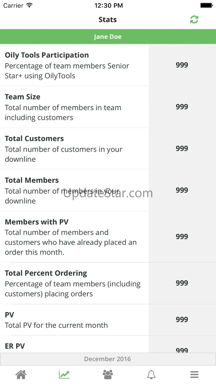Open the hamburger menu icon
Viewport: 216px width, 384px height.
(194, 375)
